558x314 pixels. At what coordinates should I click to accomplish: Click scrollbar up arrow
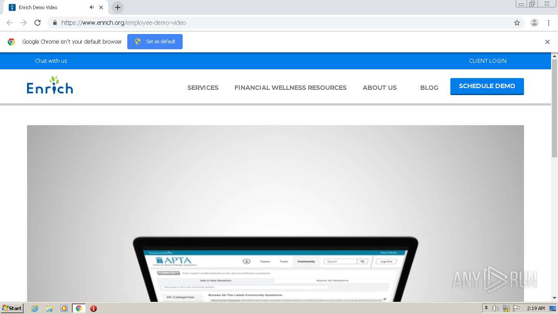(555, 56)
